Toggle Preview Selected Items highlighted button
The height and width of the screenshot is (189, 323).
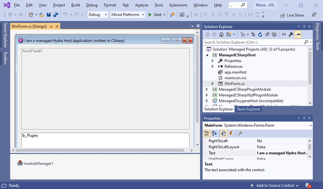(298, 34)
